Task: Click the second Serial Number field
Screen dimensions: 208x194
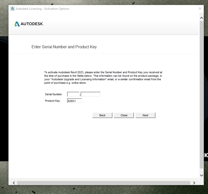Action: click(x=90, y=94)
